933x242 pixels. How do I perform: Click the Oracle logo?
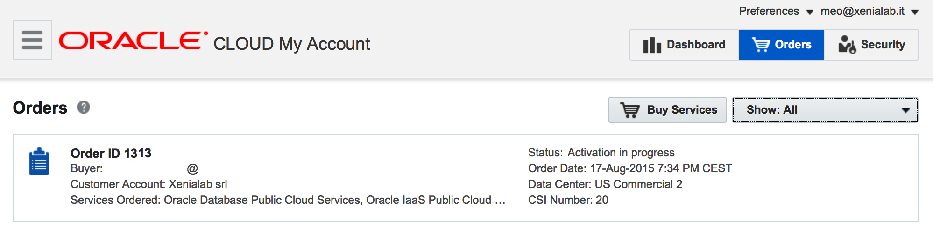133,40
